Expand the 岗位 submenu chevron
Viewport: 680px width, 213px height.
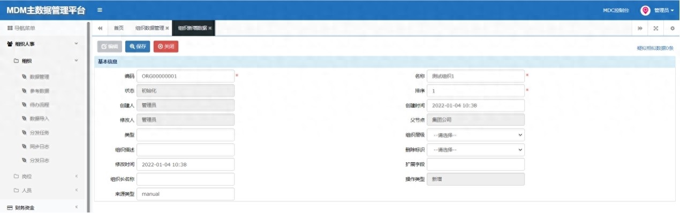click(x=76, y=177)
